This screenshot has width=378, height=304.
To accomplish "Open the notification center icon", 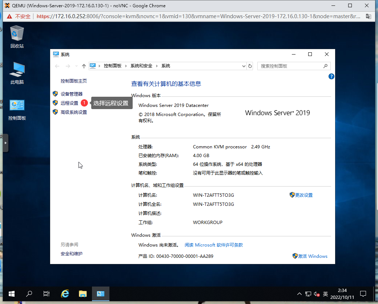I will point(363,294).
